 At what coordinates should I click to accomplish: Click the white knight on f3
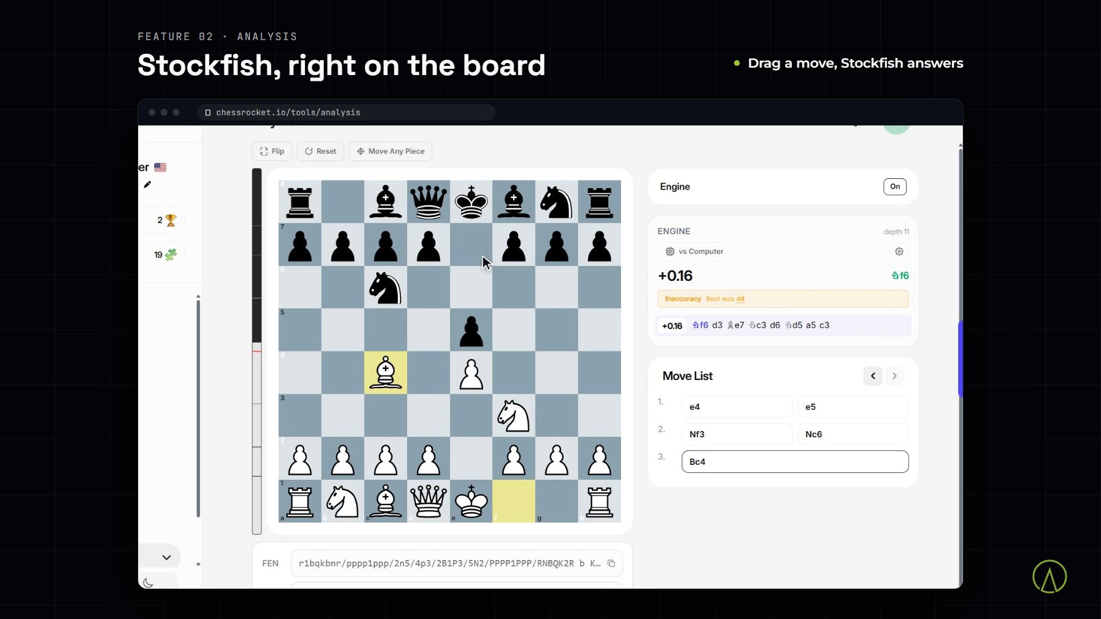(x=514, y=416)
